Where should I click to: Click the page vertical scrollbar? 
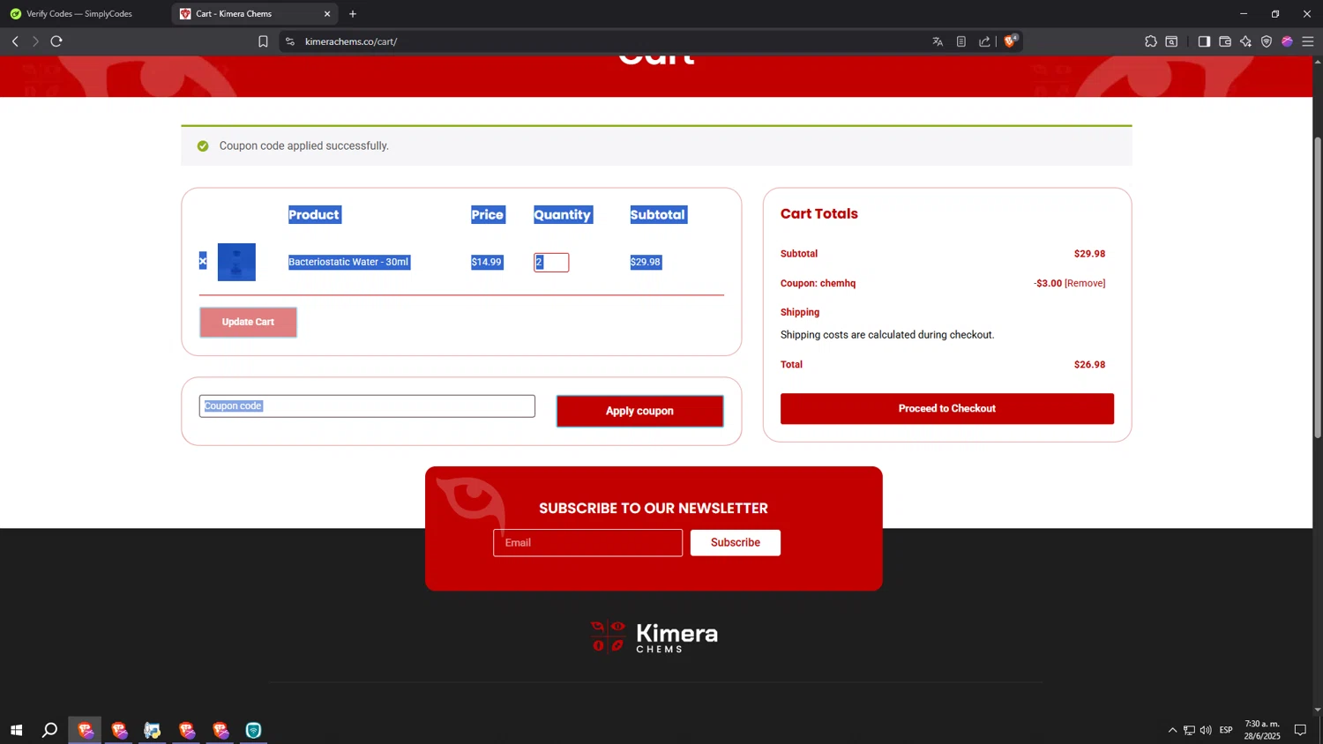coord(1318,286)
